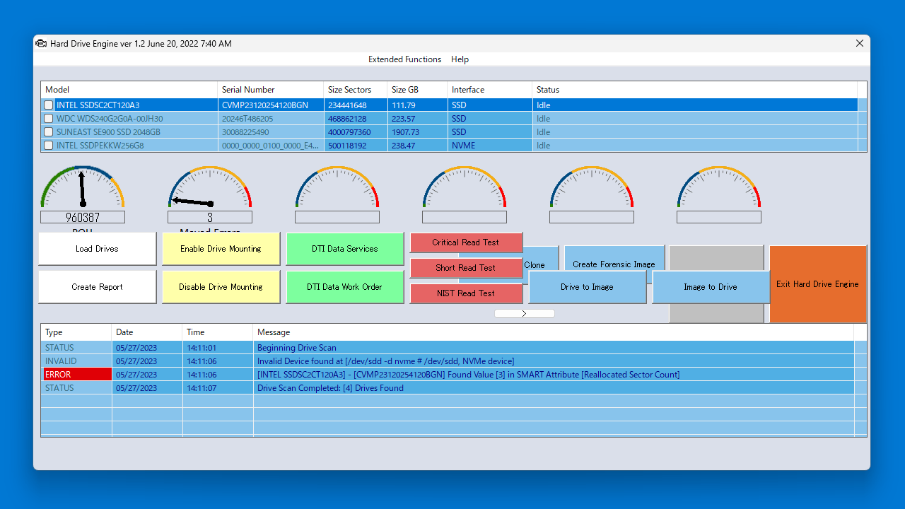Viewport: 905px width, 509px height.
Task: Click the Size Sectors column header
Action: (x=355, y=90)
